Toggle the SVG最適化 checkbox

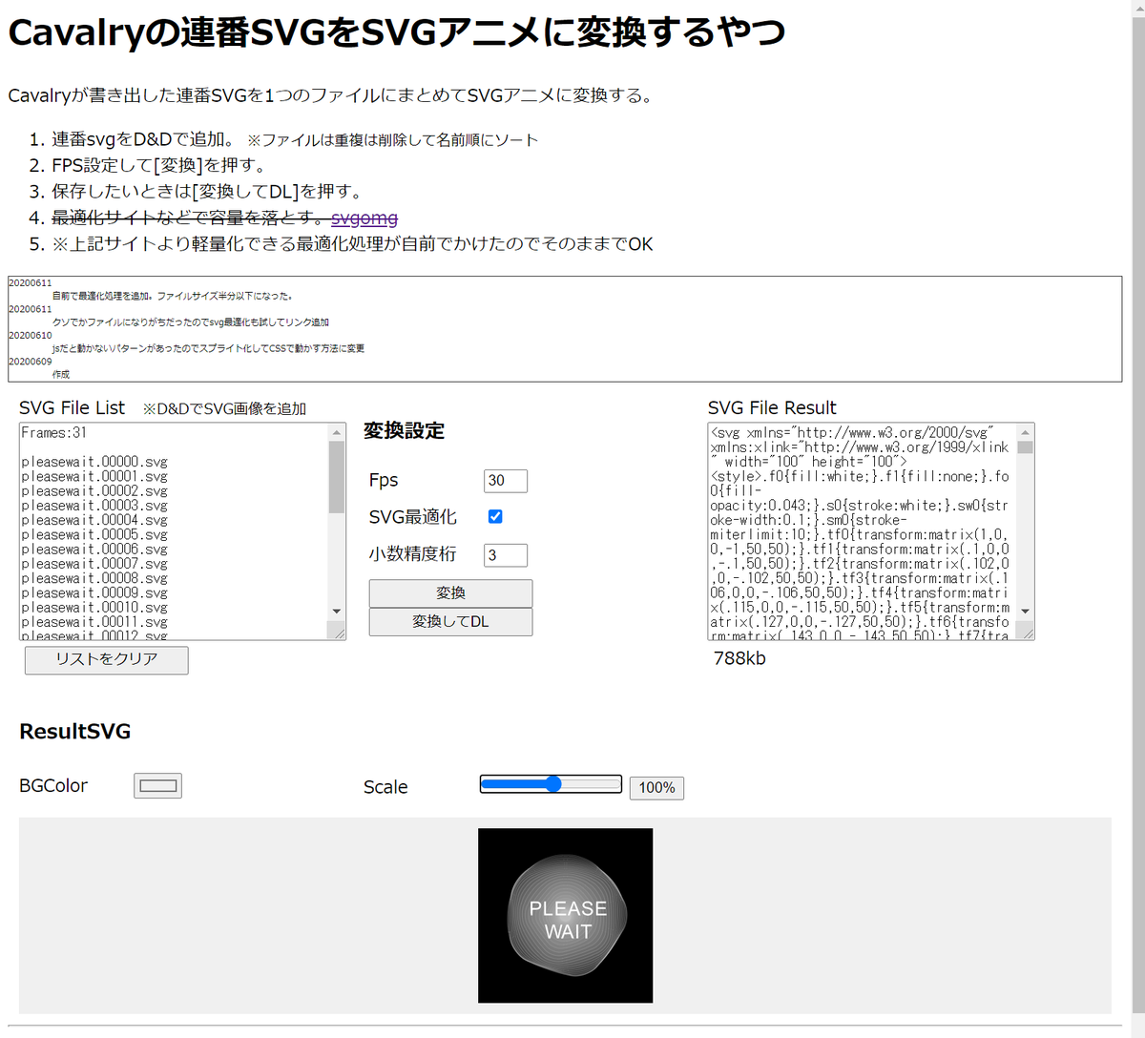[x=495, y=516]
